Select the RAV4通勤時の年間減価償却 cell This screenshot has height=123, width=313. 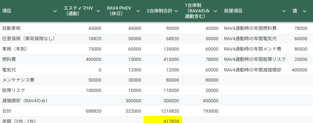252,70
